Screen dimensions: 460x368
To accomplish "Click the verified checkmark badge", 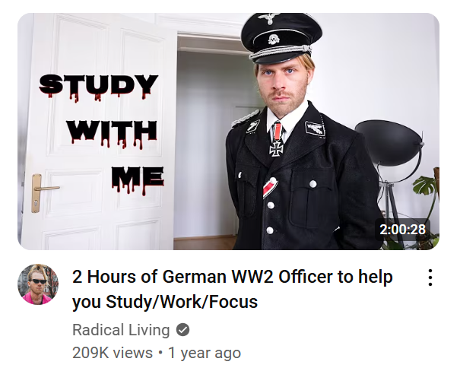I will point(182,330).
